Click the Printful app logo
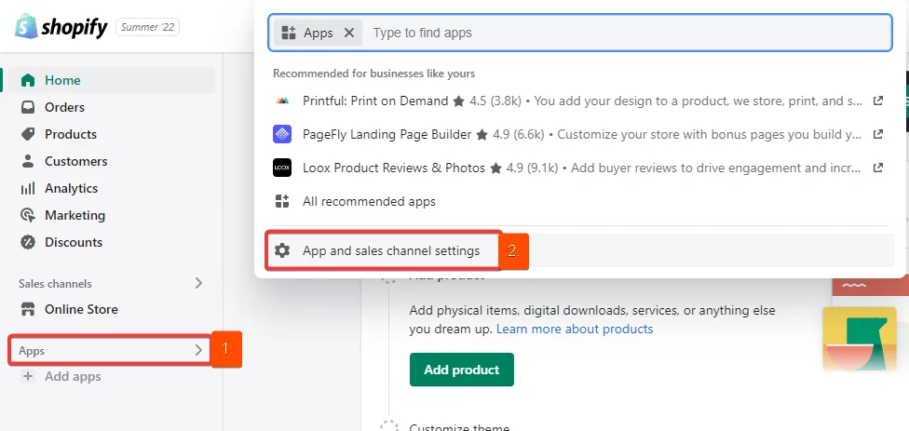This screenshot has width=909, height=431. pyautogui.click(x=282, y=101)
